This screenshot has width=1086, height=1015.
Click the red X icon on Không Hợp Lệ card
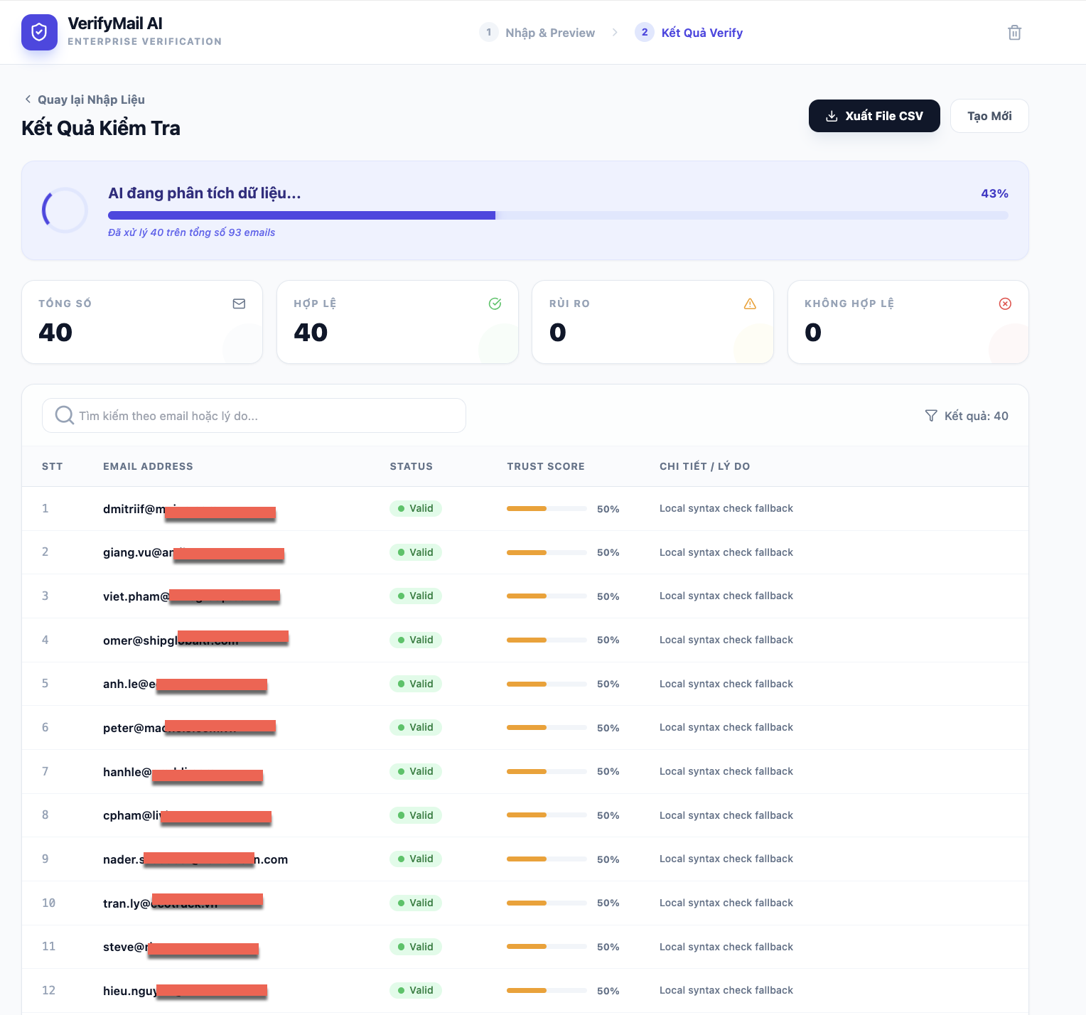pyautogui.click(x=1005, y=304)
